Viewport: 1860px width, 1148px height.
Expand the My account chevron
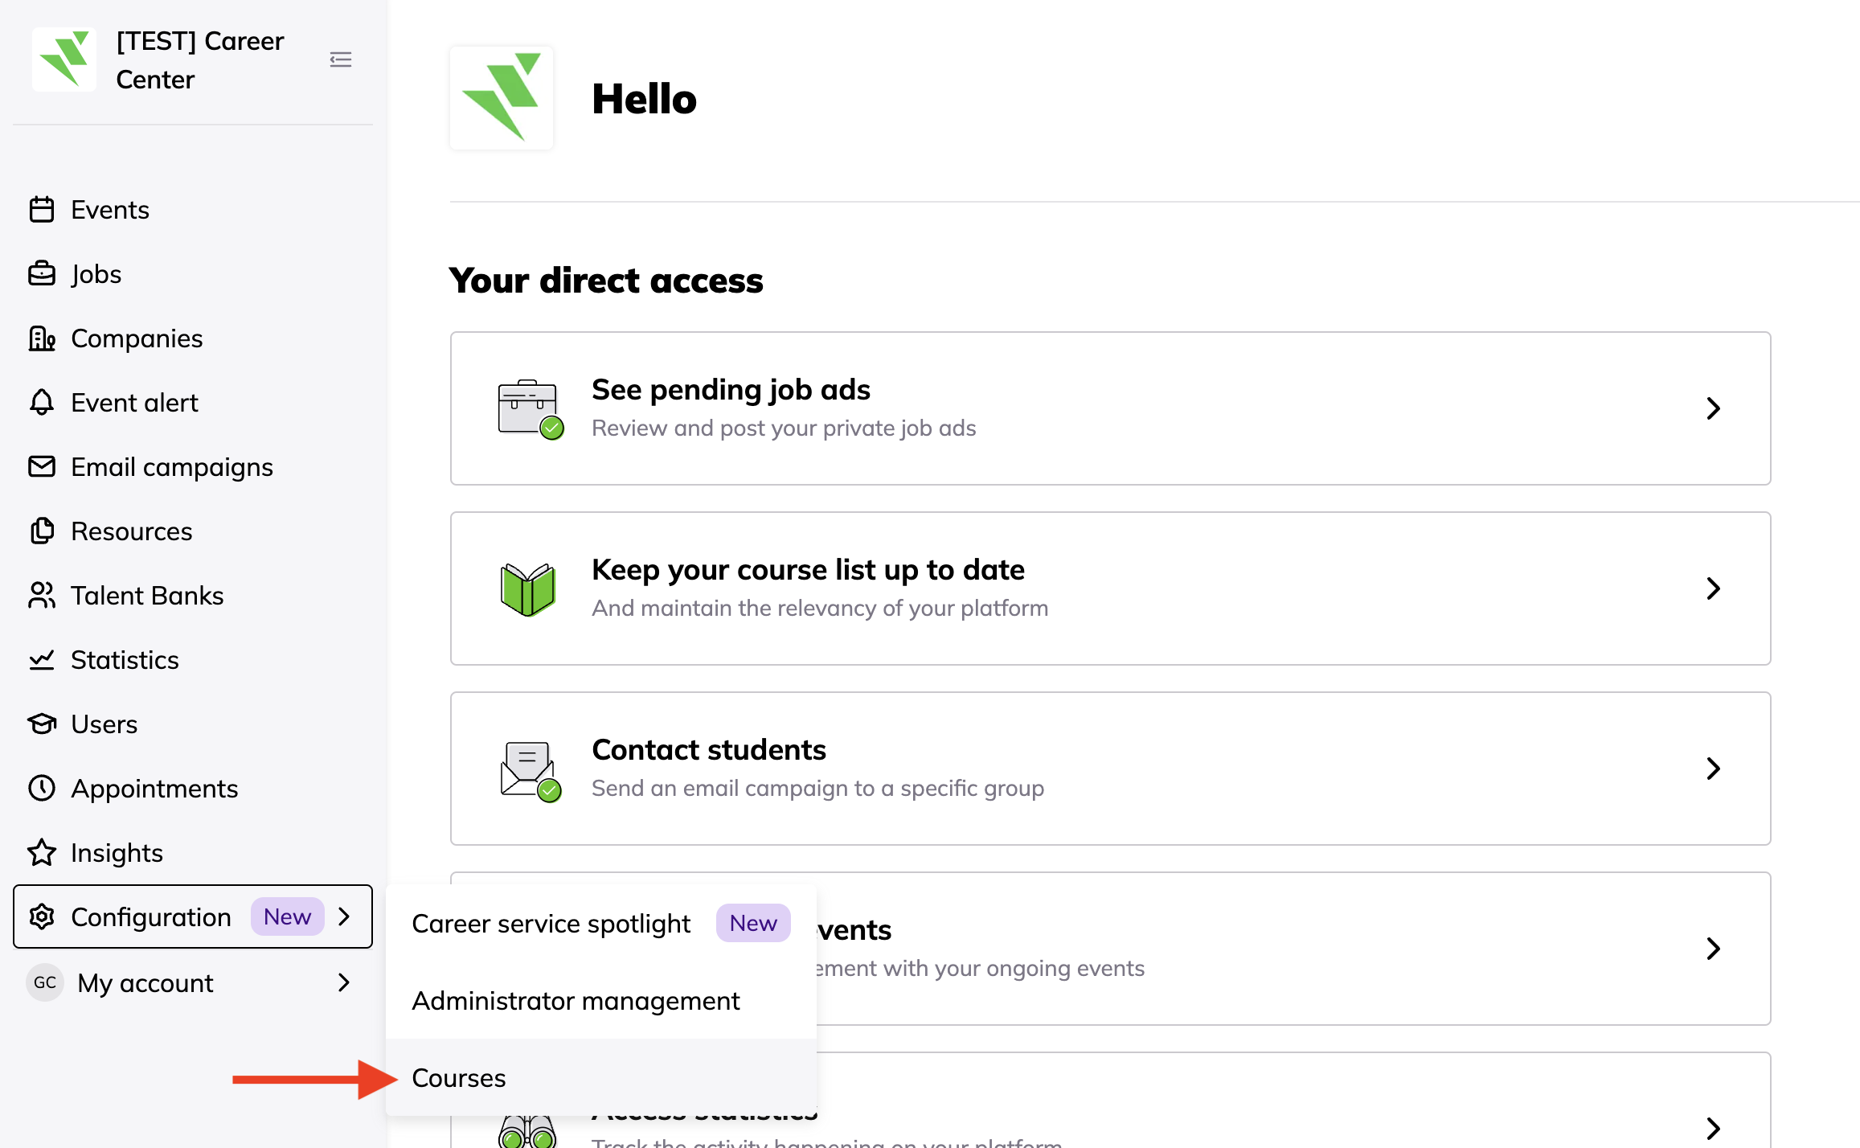click(345, 982)
